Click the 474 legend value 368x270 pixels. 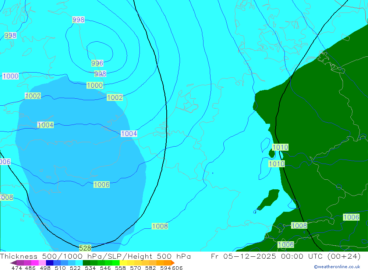[x=17, y=268]
